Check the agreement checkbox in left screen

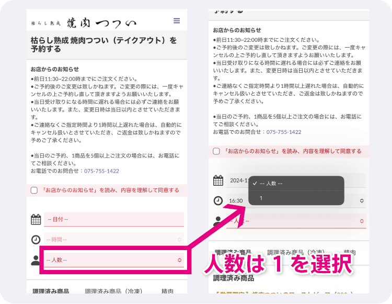[34, 190]
